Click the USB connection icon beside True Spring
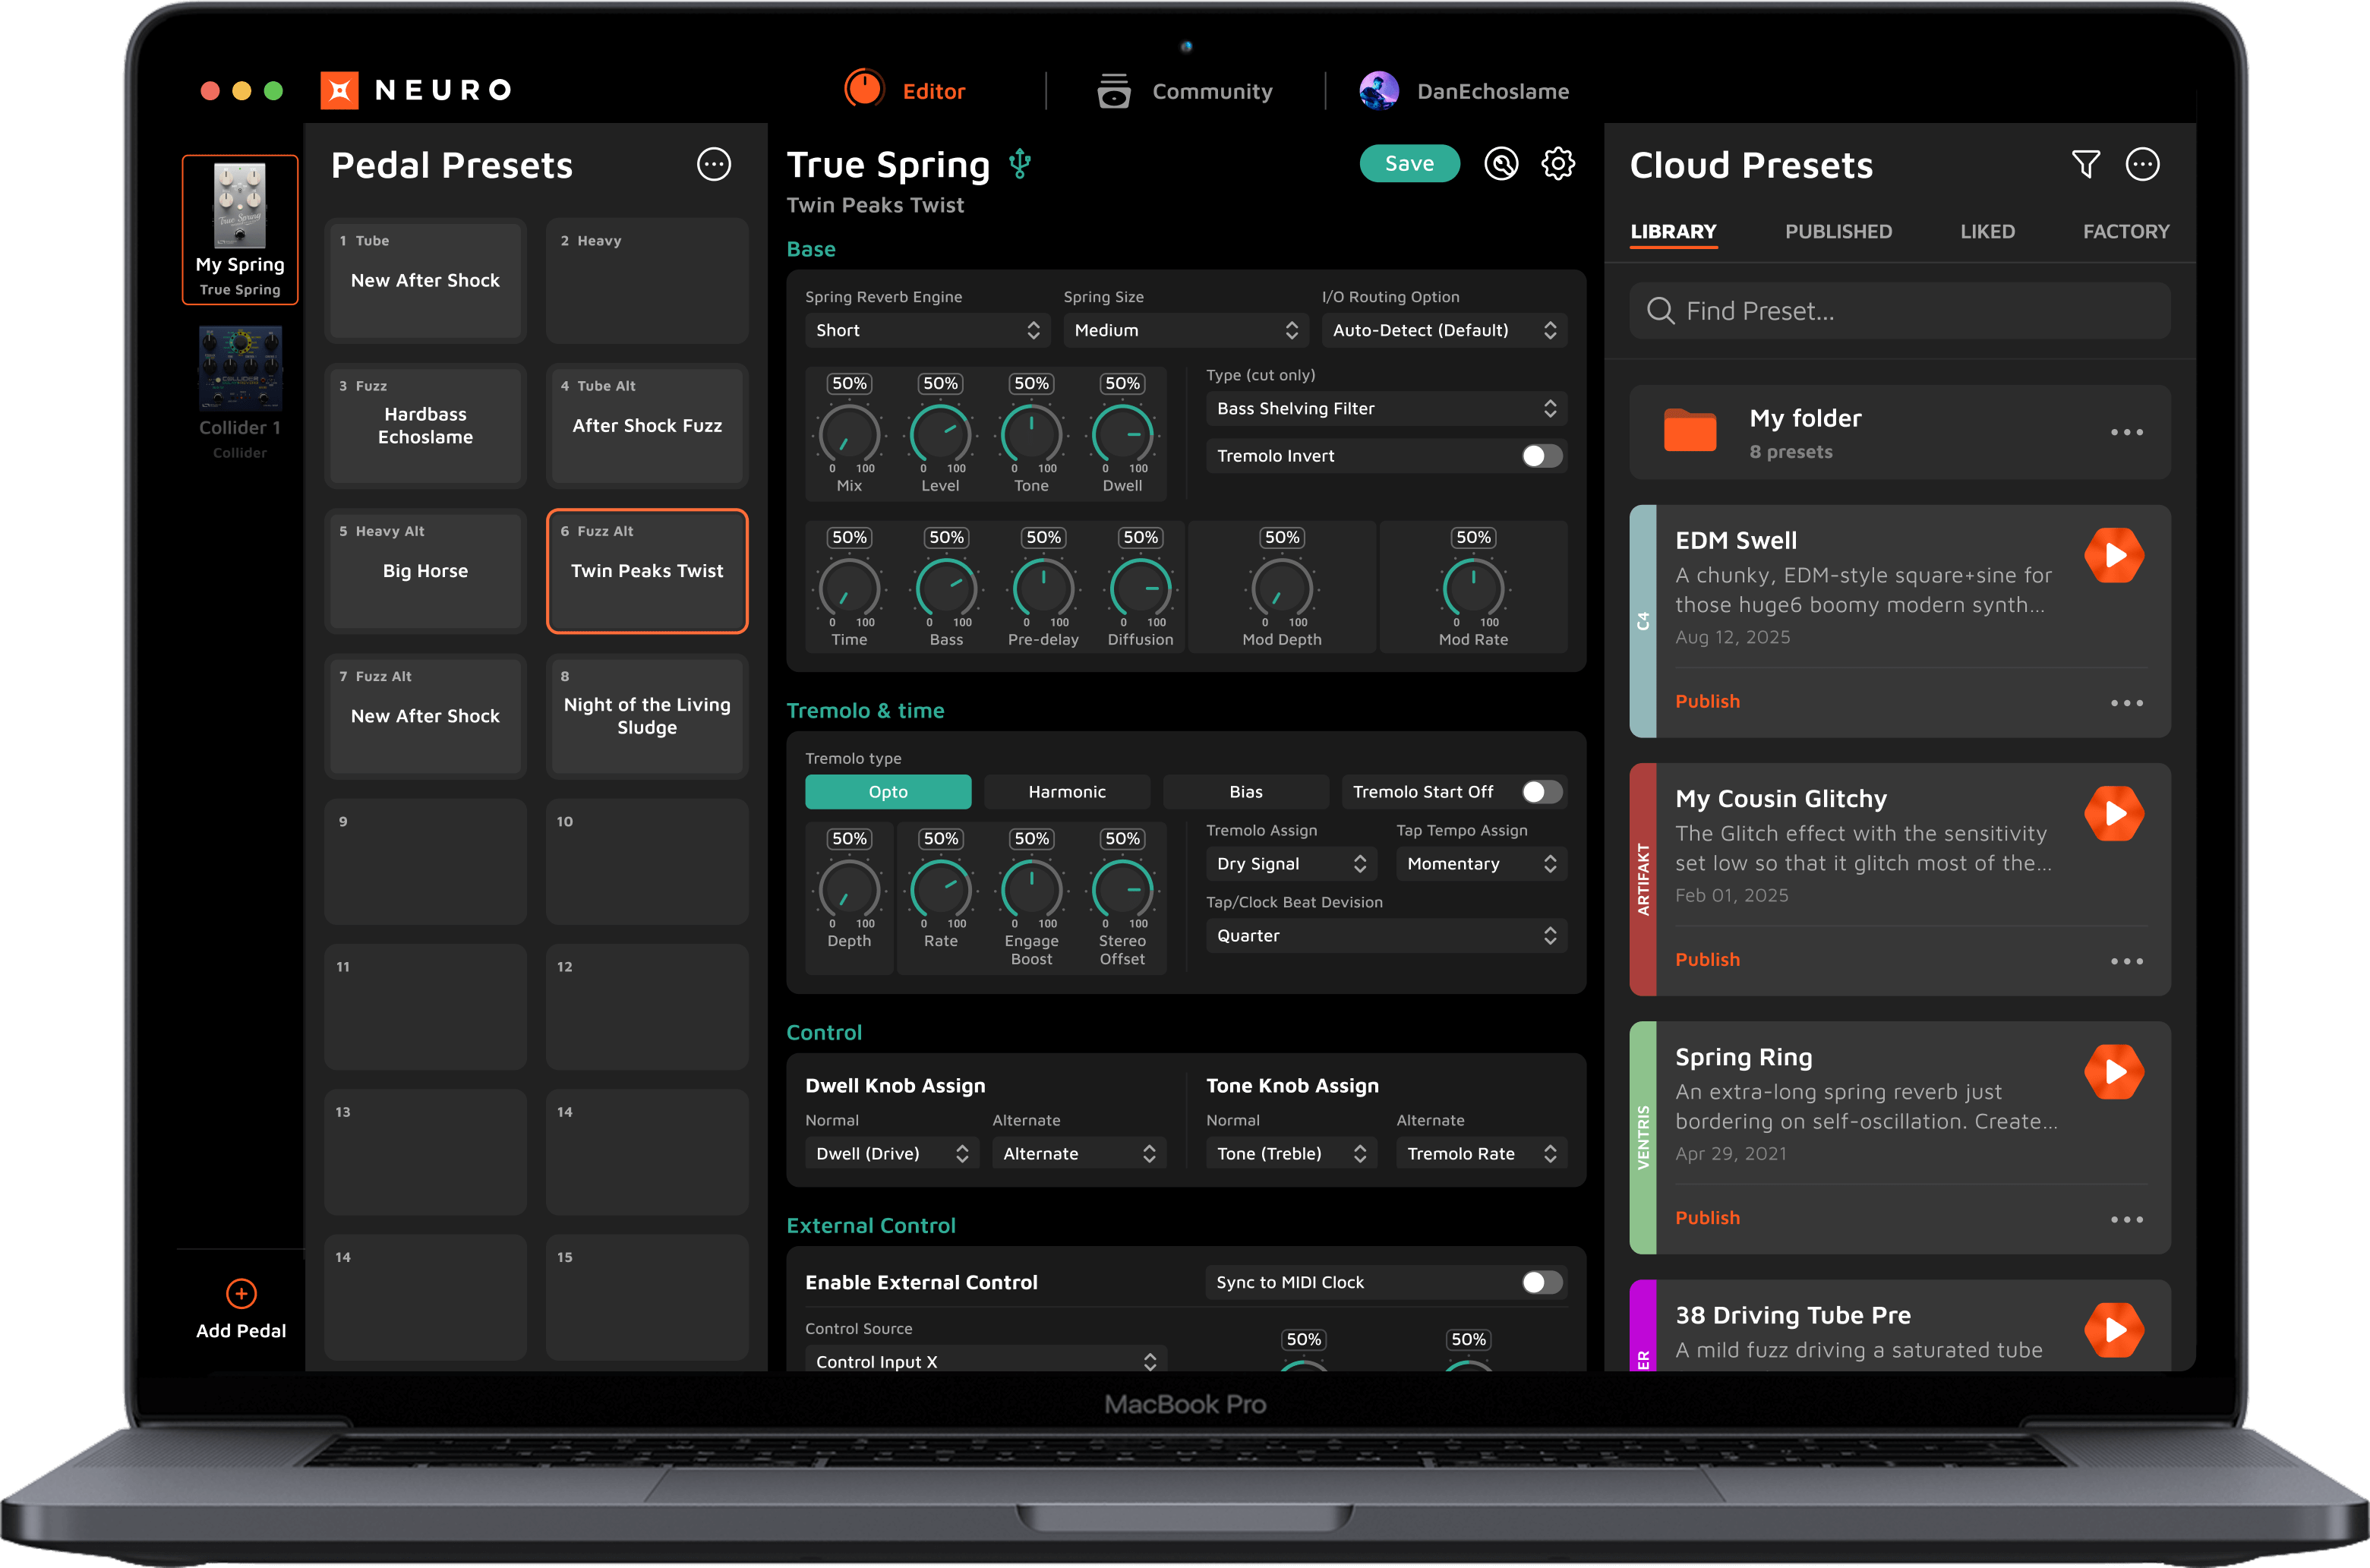The width and height of the screenshot is (2370, 1568). click(x=1019, y=164)
